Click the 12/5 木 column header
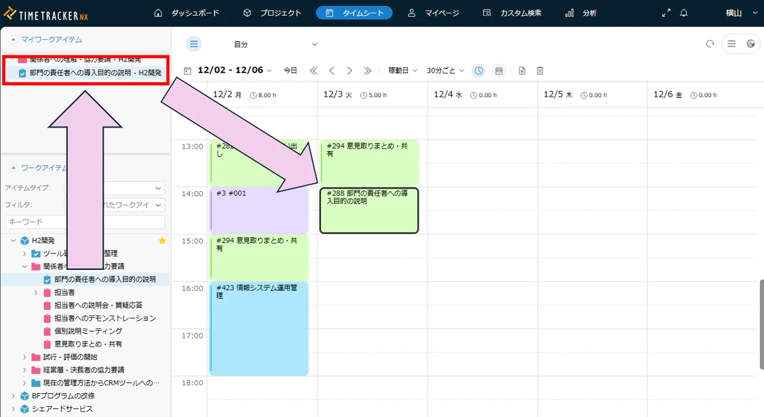The width and height of the screenshot is (764, 417). [x=592, y=94]
